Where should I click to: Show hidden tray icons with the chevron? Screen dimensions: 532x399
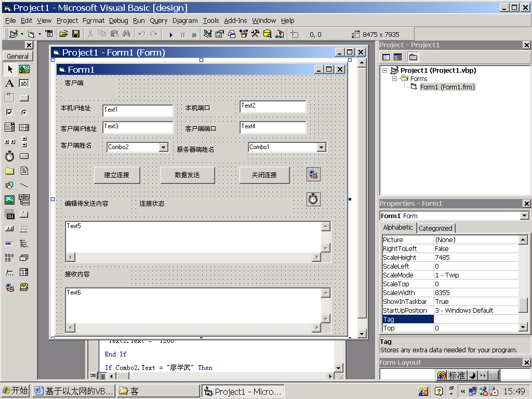click(463, 392)
